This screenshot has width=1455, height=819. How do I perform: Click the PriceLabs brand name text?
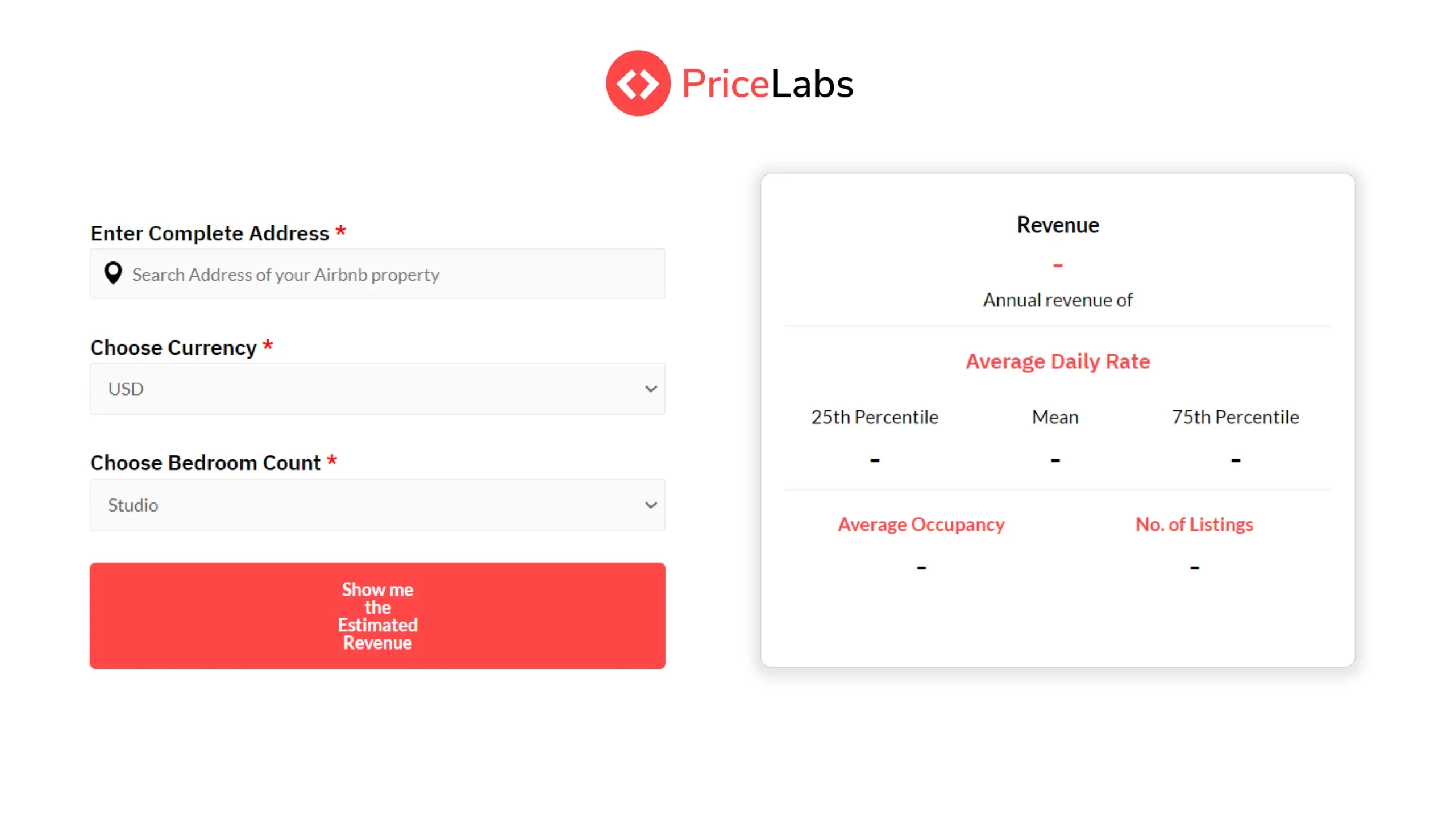(767, 84)
